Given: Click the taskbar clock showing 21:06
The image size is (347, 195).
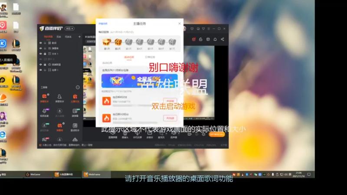Looking at the screenshot, I should point(298,175).
